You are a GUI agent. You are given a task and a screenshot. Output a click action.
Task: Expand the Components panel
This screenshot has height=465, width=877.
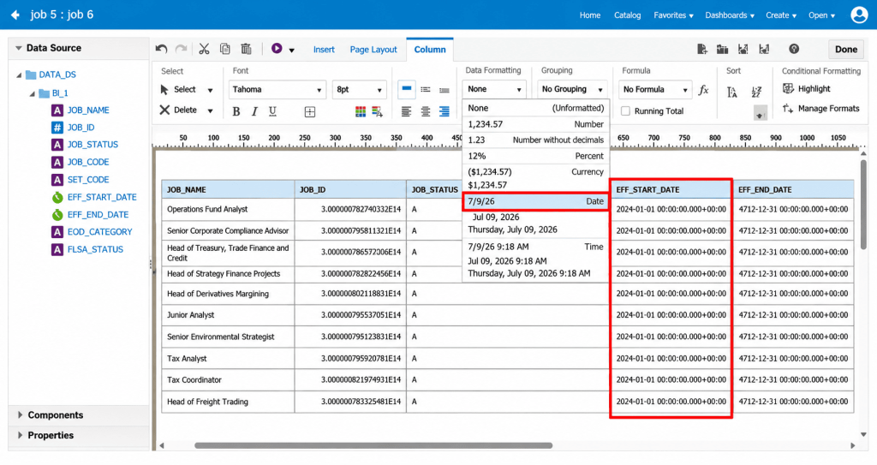21,415
